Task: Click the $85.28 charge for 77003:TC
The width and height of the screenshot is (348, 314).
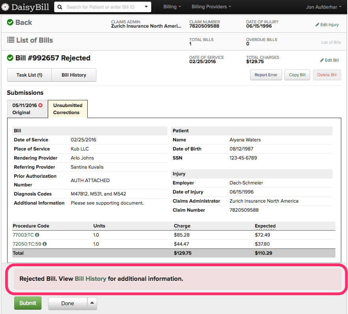Action: [x=182, y=235]
